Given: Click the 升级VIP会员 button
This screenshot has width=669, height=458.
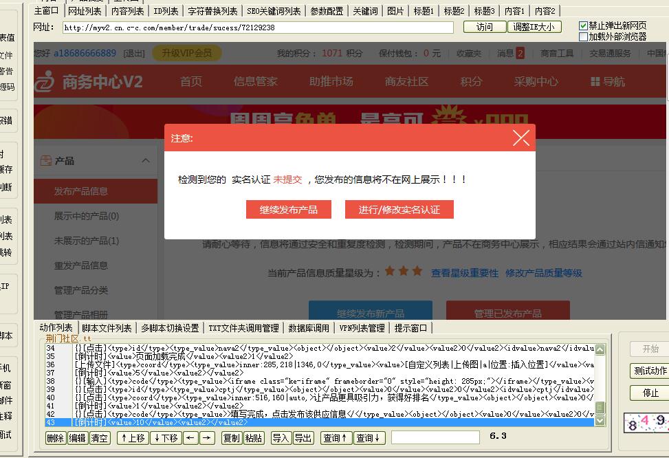Looking at the screenshot, I should click(x=187, y=53).
